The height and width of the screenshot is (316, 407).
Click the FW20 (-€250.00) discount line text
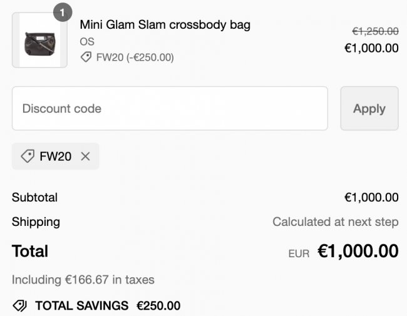[x=135, y=58]
